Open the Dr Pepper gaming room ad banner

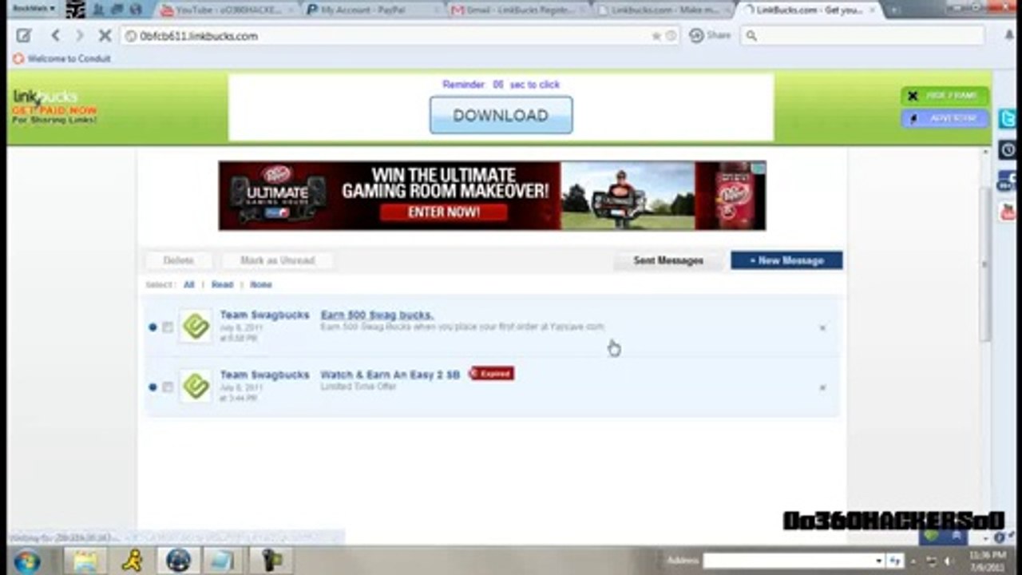(492, 196)
